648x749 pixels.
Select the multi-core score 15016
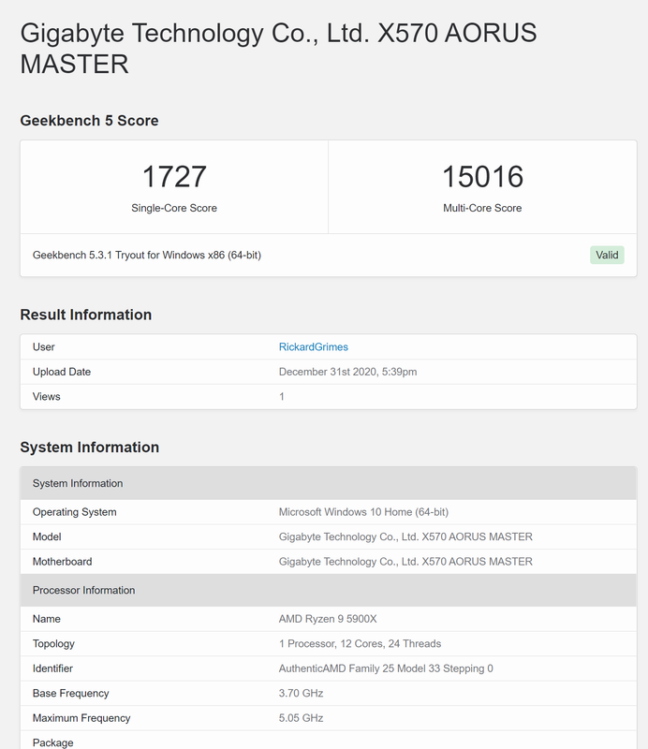click(x=482, y=176)
